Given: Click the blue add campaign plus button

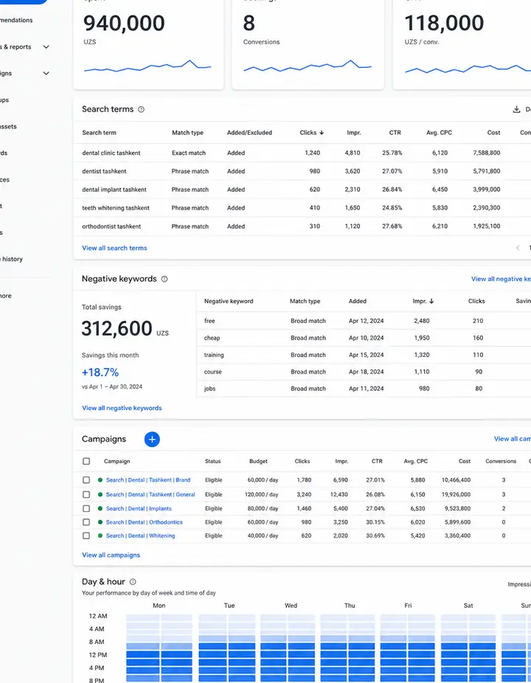Looking at the screenshot, I should pyautogui.click(x=152, y=439).
